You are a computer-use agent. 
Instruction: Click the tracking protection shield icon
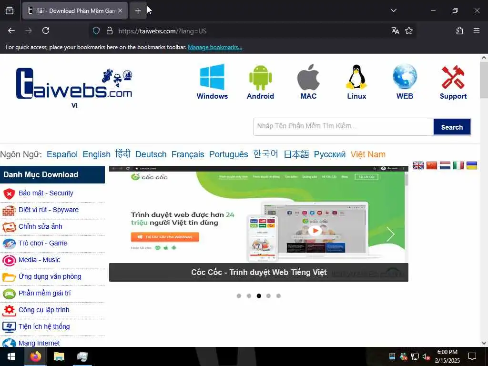click(x=96, y=30)
